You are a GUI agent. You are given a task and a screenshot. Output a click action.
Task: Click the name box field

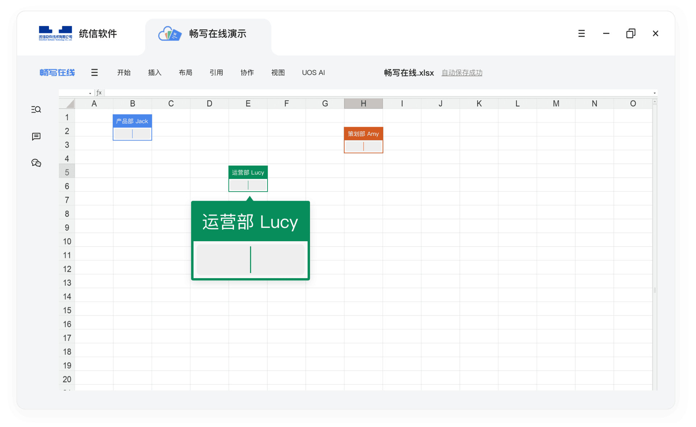click(x=74, y=93)
